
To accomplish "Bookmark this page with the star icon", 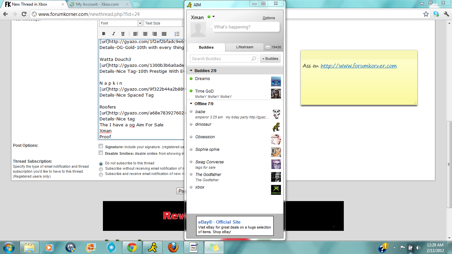I will (426, 14).
